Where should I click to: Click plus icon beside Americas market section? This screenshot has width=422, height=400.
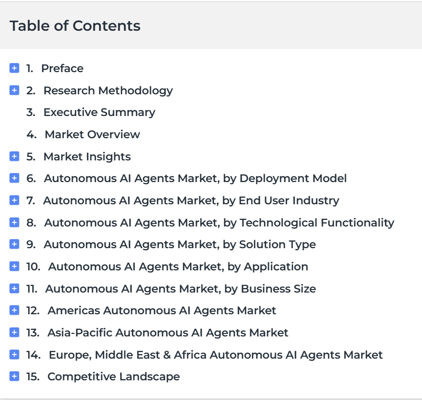click(14, 310)
